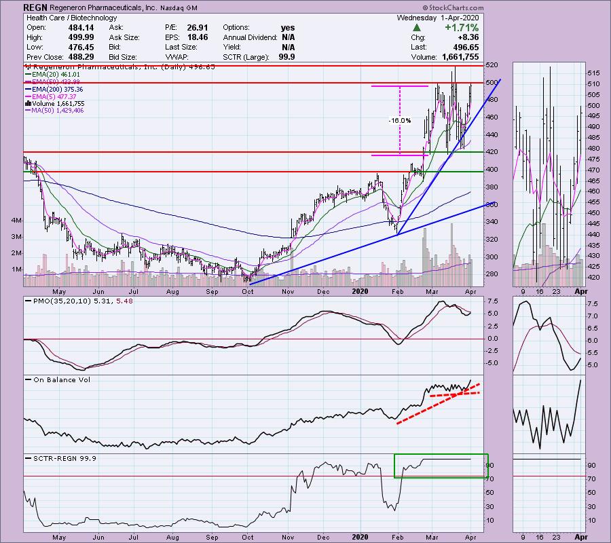This screenshot has height=543, width=611.
Task: Click the Last Size label
Action: (181, 47)
